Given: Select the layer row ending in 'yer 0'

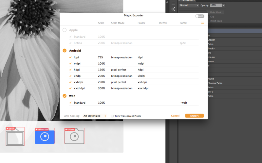Looking at the screenshot, I should 235,92.
